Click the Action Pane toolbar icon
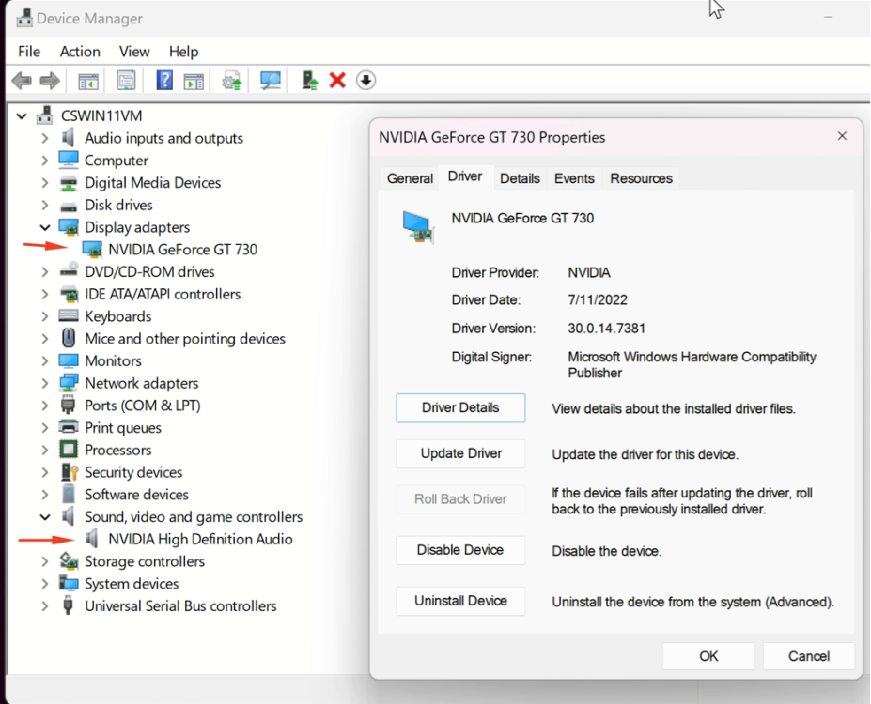Screen dimensions: 871x704 pos(194,81)
